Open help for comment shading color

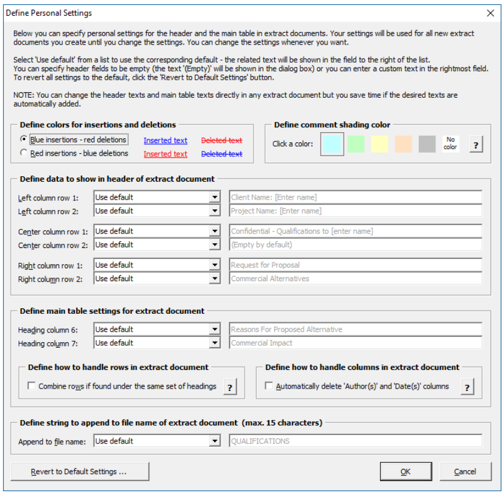pos(476,144)
